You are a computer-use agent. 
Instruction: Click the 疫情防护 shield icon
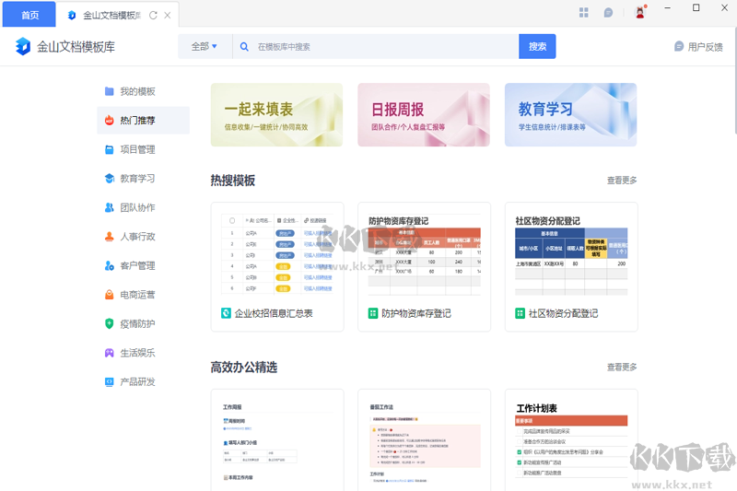(x=109, y=323)
